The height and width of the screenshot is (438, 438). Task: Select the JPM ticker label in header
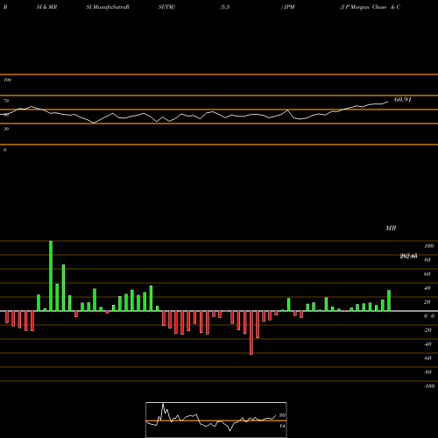tap(289, 7)
